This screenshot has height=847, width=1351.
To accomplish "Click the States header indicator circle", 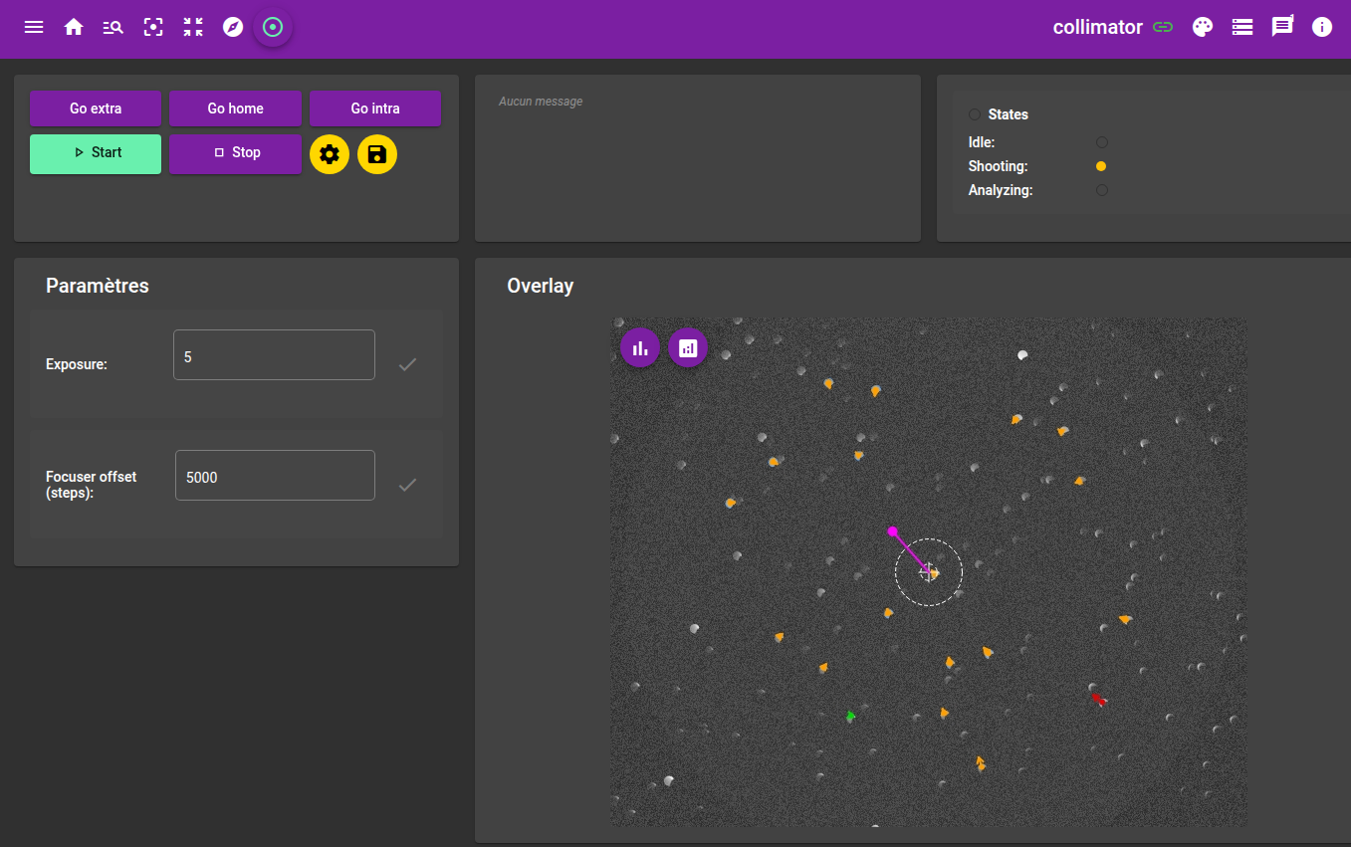I will (975, 114).
